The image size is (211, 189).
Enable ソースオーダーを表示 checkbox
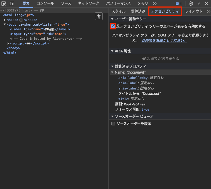coord(113,124)
